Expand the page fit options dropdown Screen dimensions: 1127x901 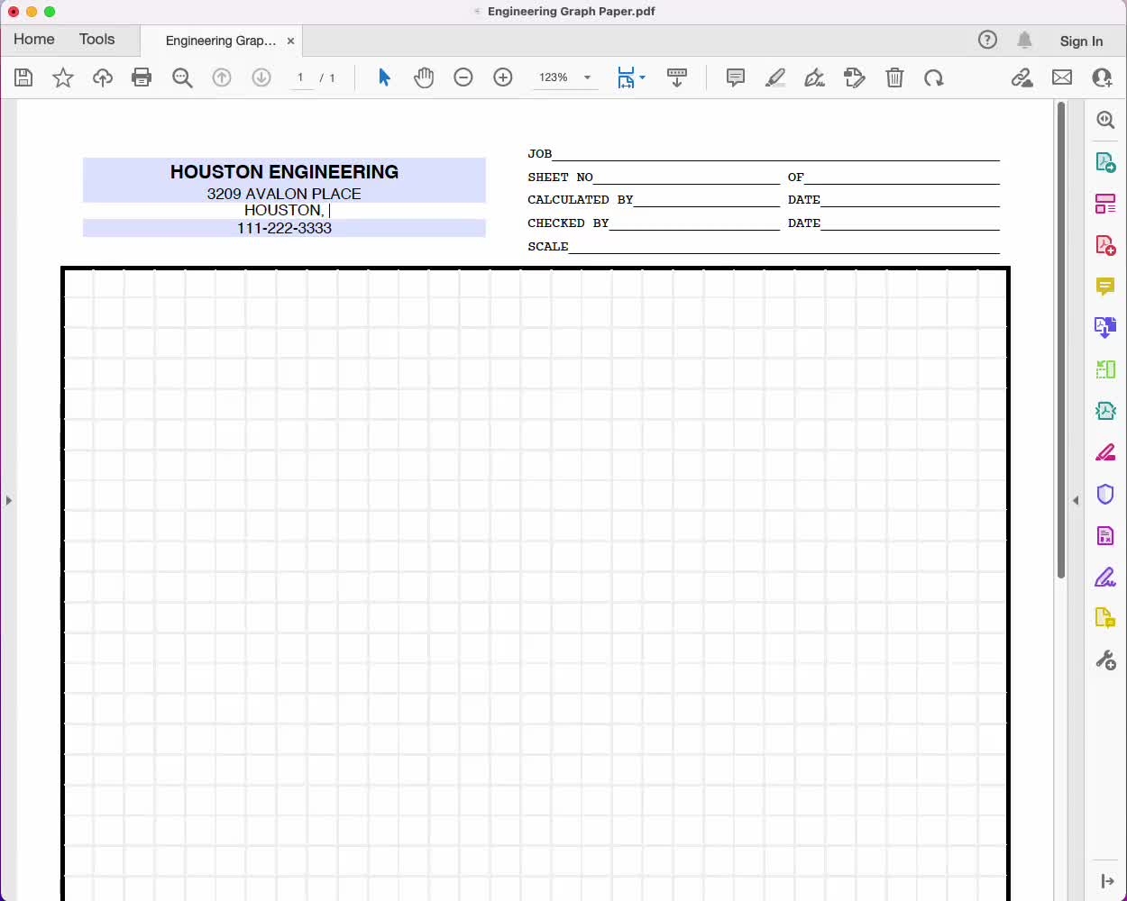point(642,77)
